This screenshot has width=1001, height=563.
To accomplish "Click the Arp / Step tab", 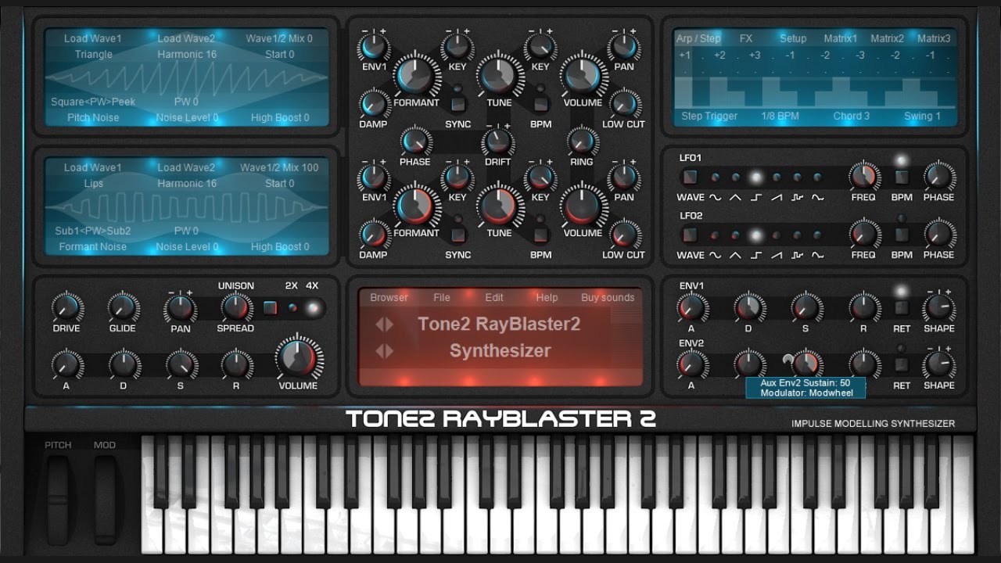I will click(698, 38).
